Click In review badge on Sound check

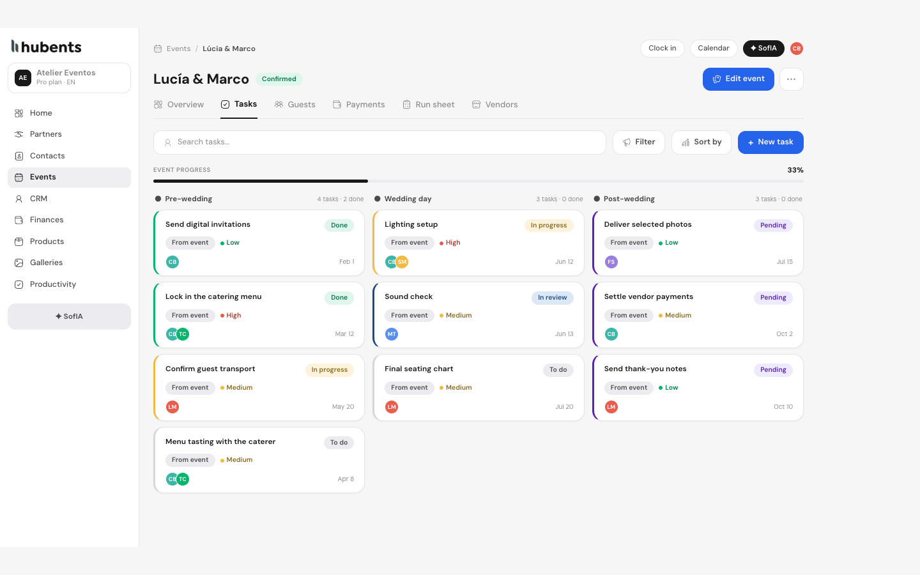[553, 298]
